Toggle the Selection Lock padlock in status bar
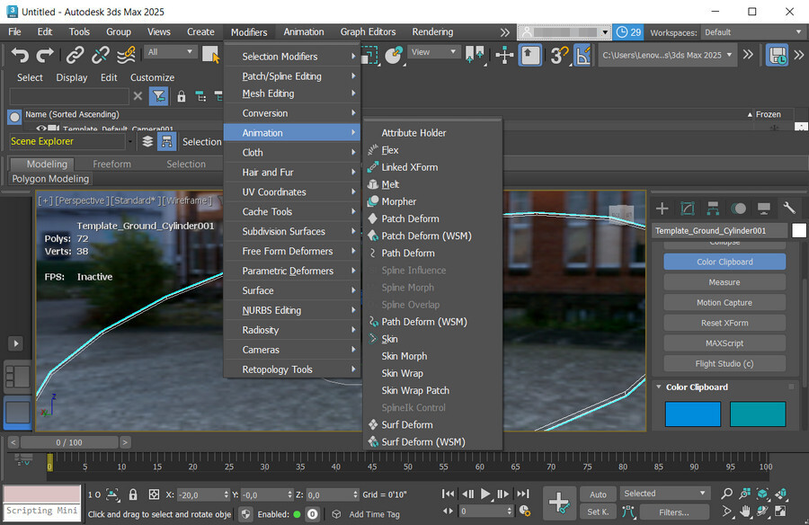Screen dimensions: 809x525 [x=133, y=494]
